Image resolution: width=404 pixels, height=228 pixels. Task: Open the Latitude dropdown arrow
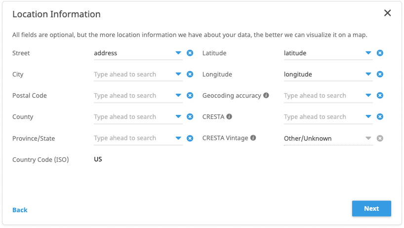tap(368, 53)
